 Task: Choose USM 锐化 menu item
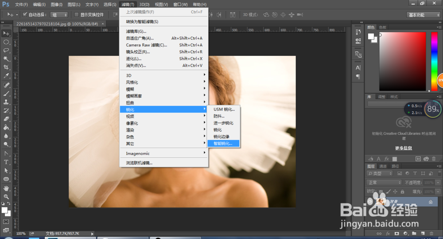pyautogui.click(x=223, y=109)
